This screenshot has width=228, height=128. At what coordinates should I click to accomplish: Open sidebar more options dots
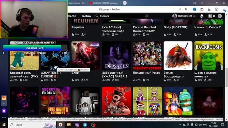tap(4, 117)
